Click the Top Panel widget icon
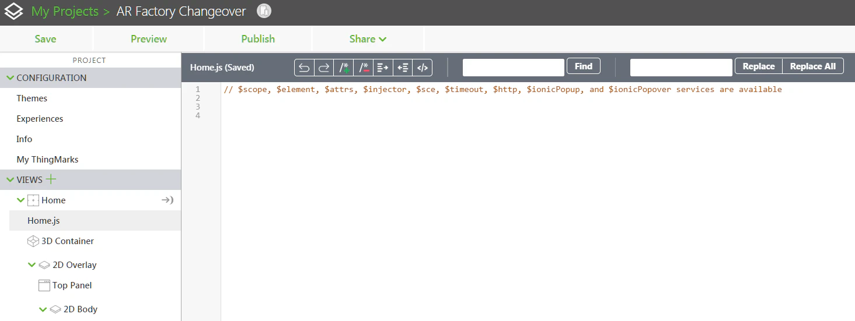 [44, 285]
